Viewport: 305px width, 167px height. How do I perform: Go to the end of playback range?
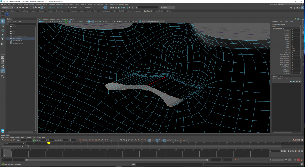click(301, 151)
